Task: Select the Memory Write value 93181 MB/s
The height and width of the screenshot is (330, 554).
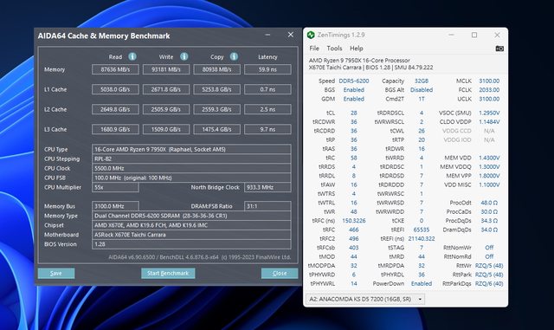Action: click(x=166, y=69)
